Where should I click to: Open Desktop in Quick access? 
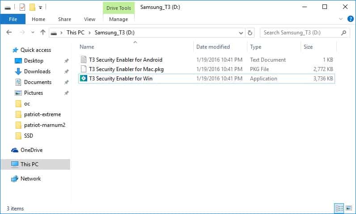(34, 61)
